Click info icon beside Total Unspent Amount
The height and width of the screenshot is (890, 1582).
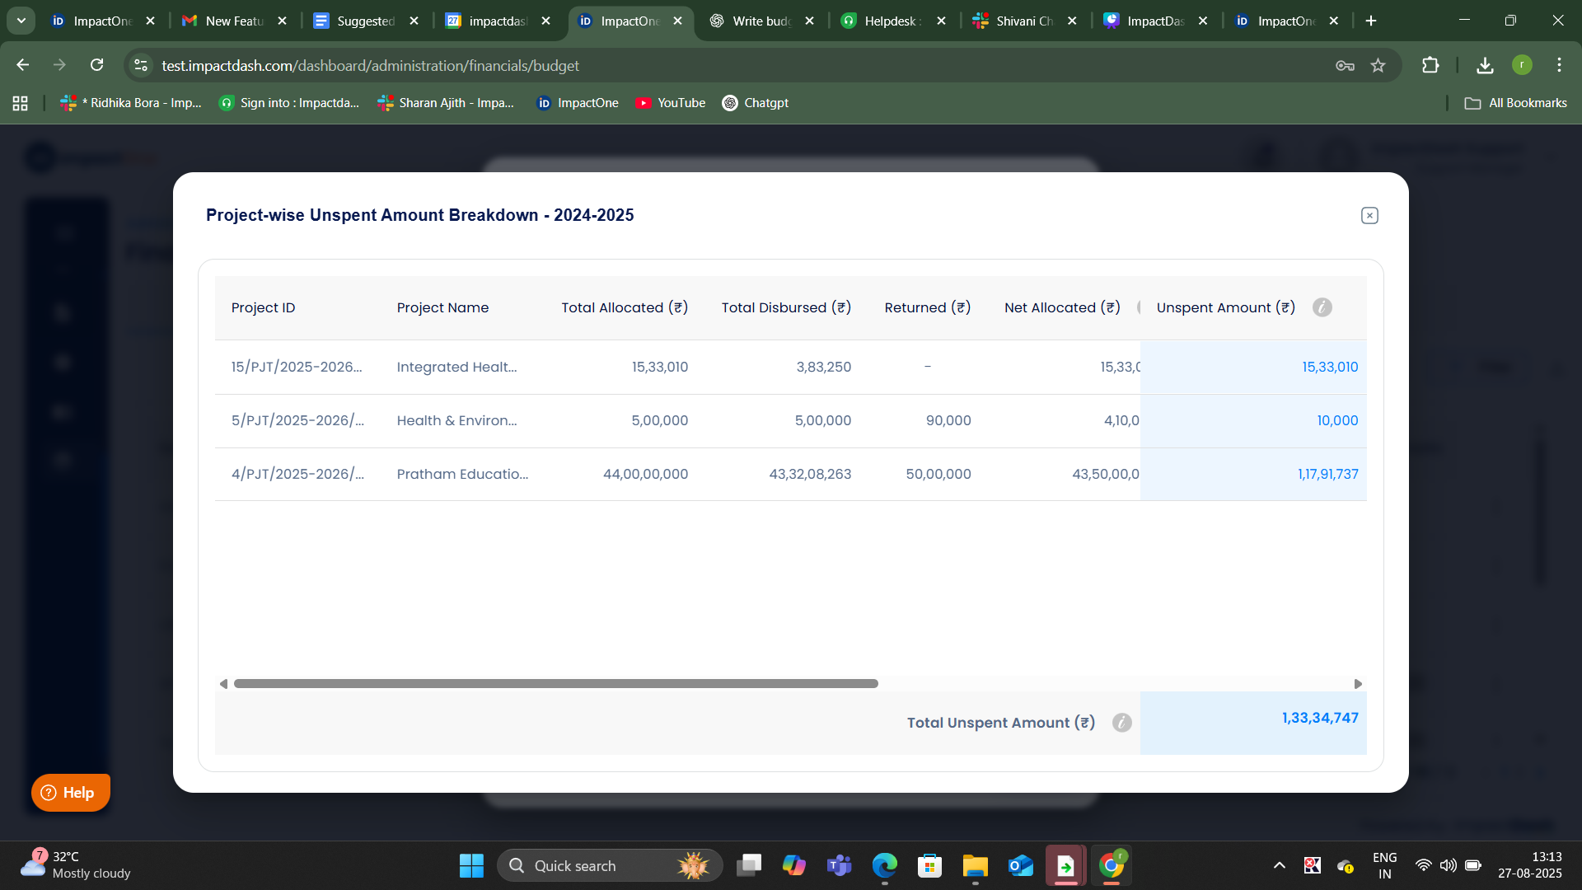coord(1121,723)
